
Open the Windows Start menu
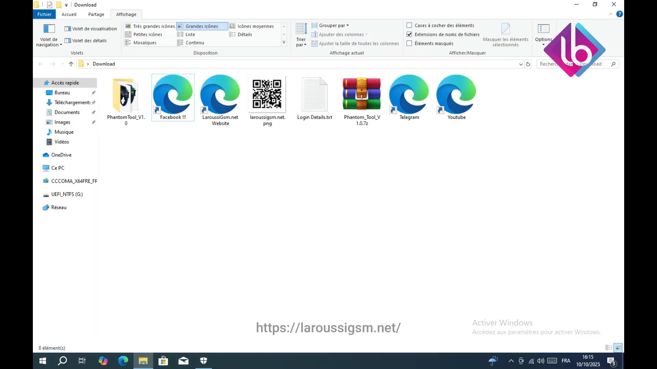pos(43,361)
